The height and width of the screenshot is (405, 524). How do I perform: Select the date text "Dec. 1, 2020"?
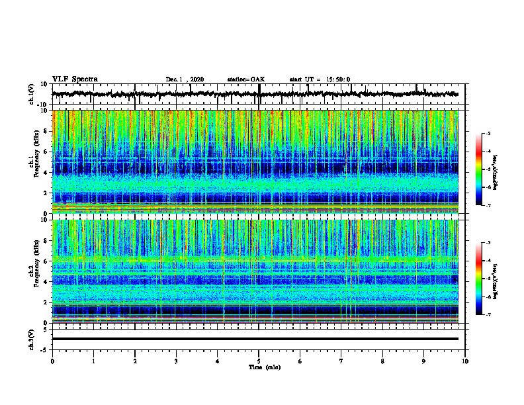pyautogui.click(x=185, y=79)
